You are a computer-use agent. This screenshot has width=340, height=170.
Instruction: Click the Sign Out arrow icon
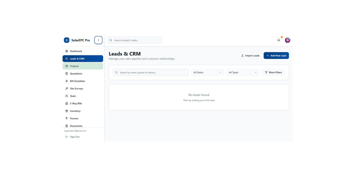coord(67,137)
